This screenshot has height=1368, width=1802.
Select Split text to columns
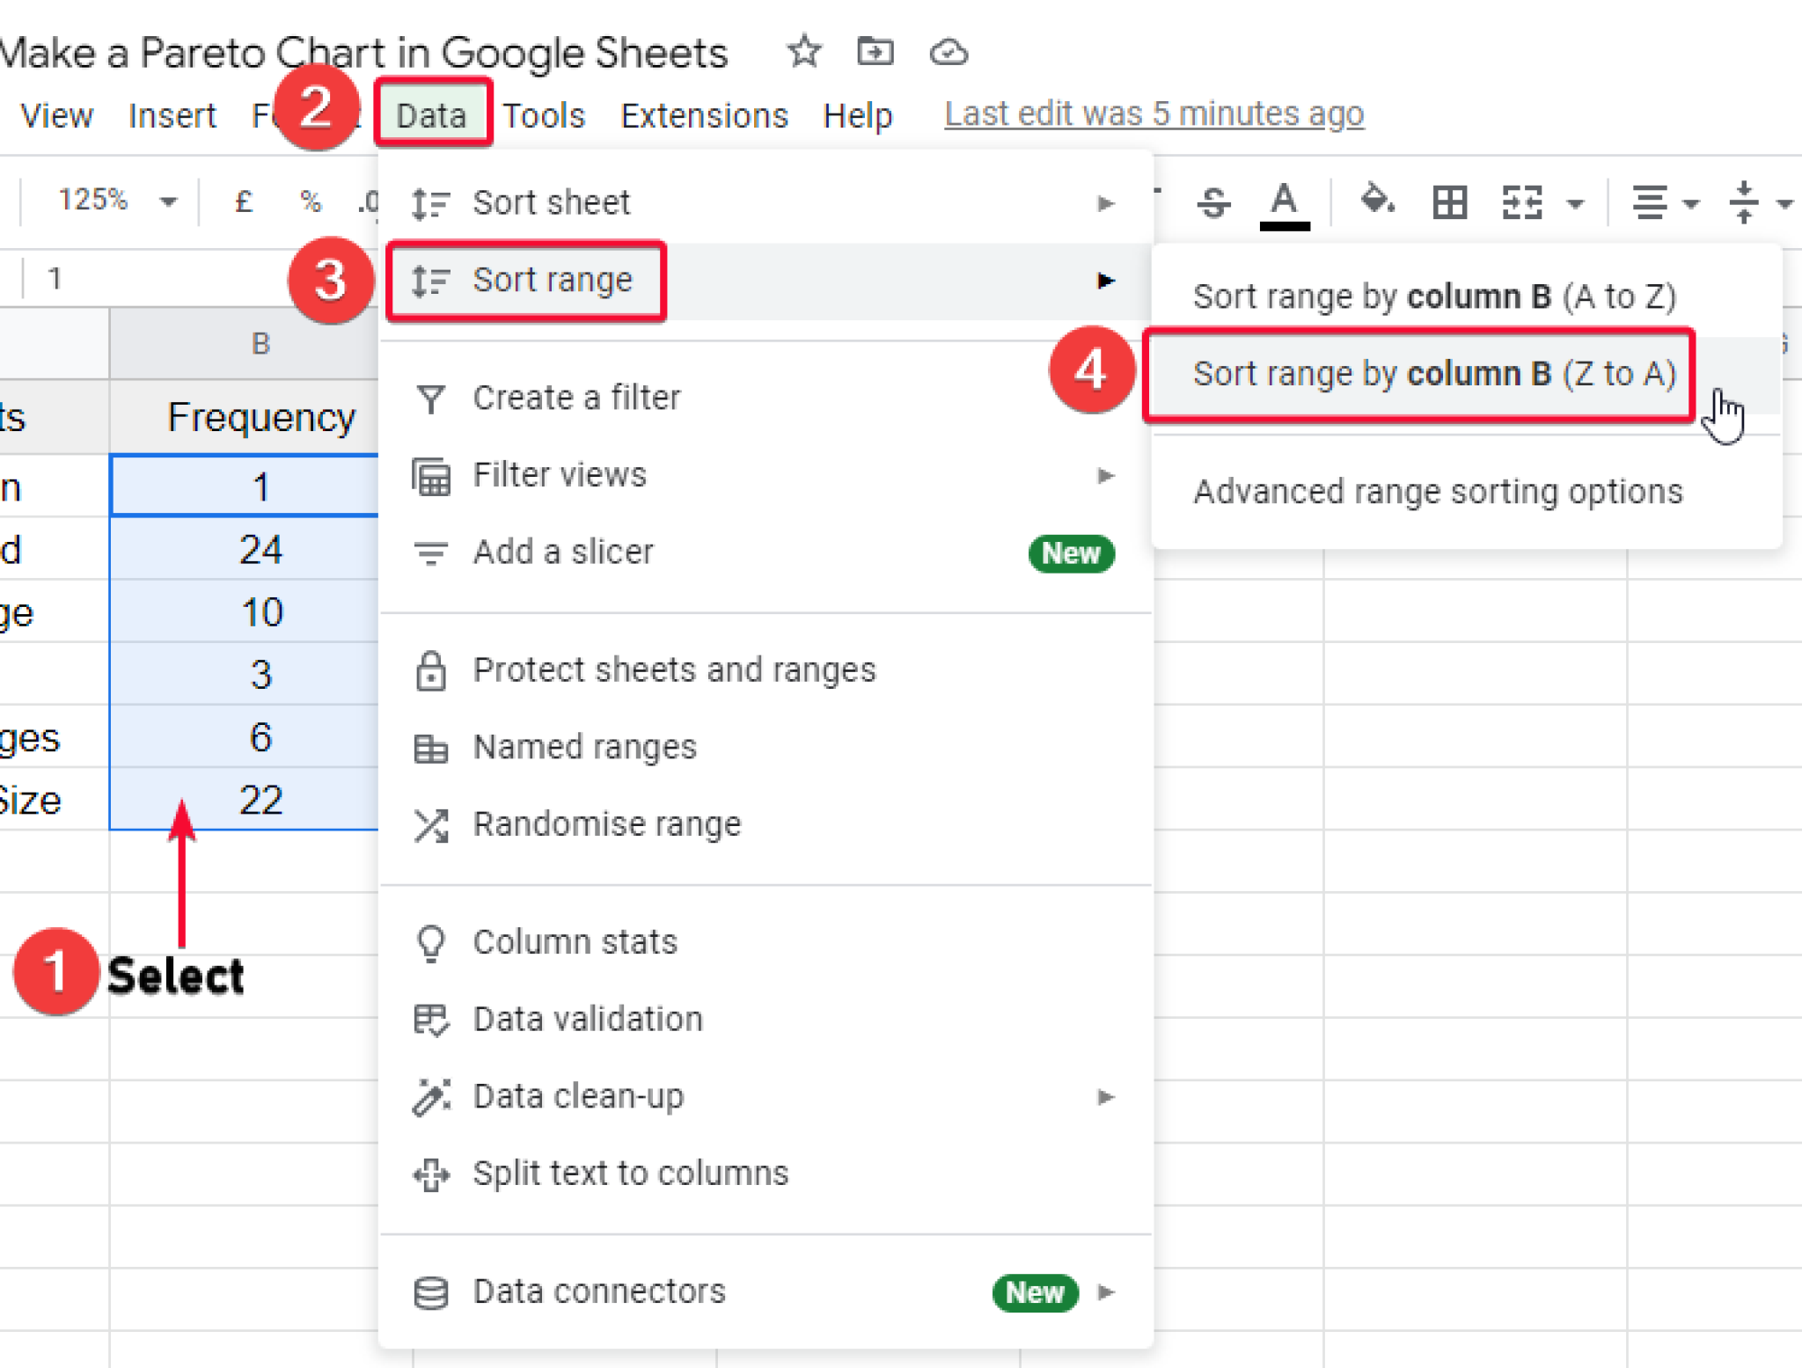(x=765, y=1174)
